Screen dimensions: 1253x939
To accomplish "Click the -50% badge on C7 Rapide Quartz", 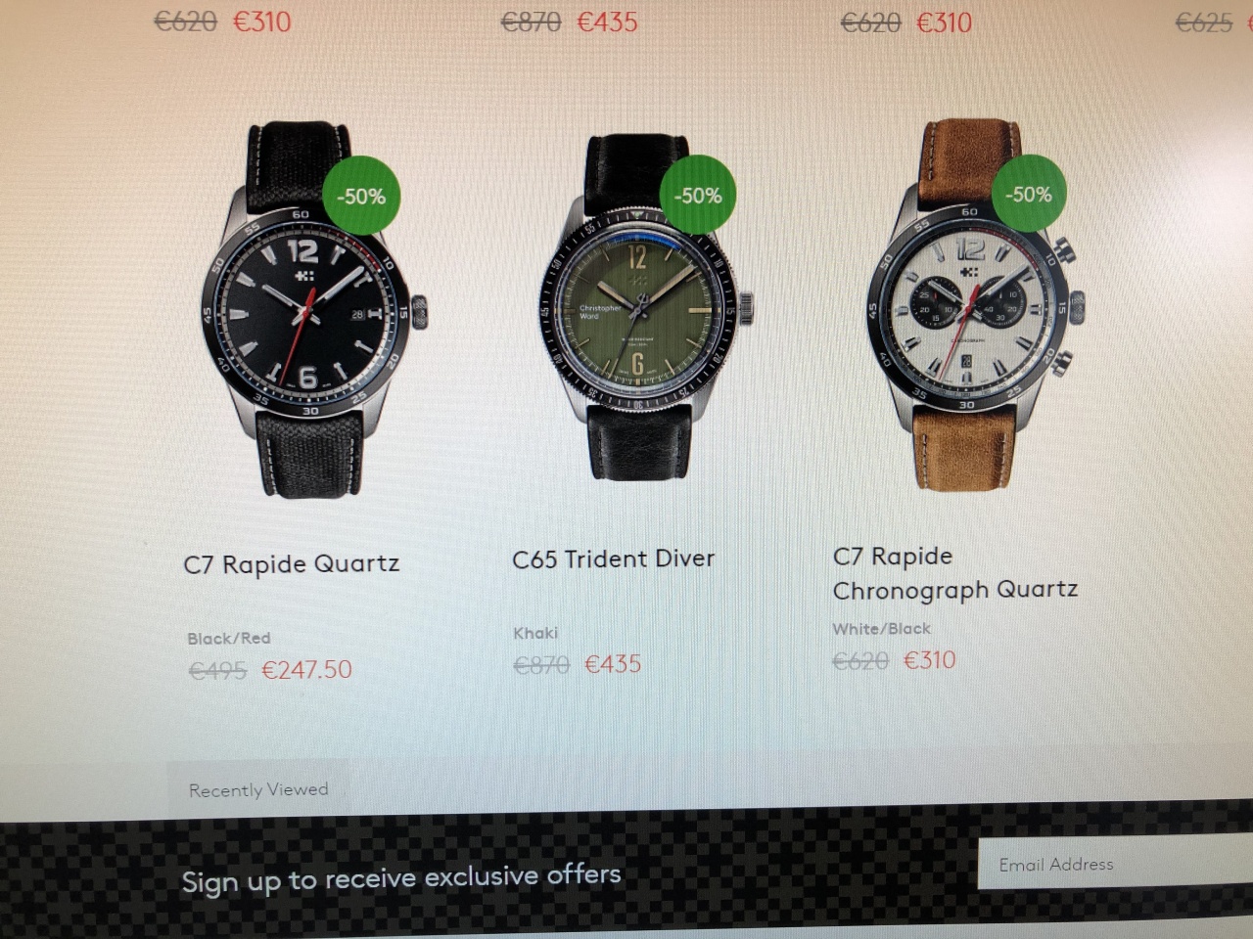I will (361, 196).
